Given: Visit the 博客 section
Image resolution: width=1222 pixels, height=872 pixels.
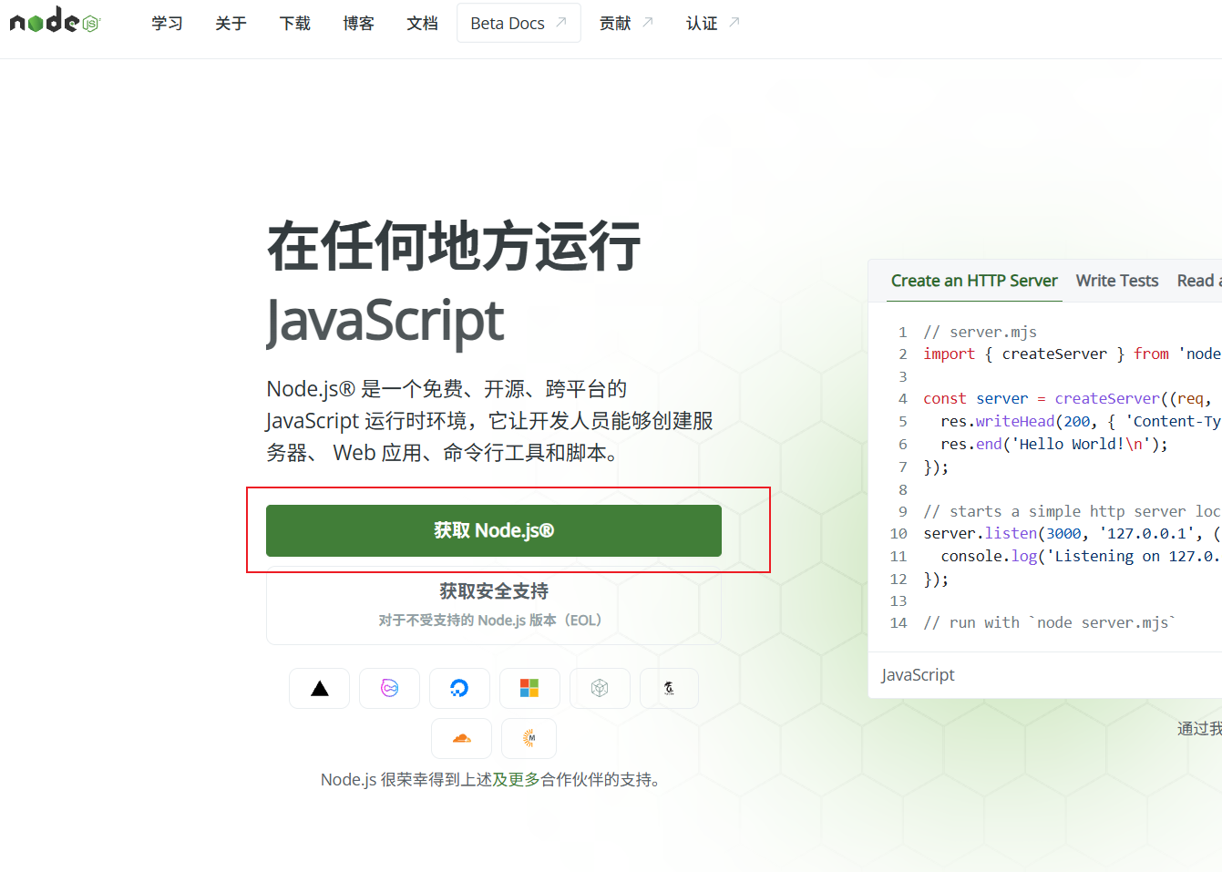Looking at the screenshot, I should pos(358,23).
